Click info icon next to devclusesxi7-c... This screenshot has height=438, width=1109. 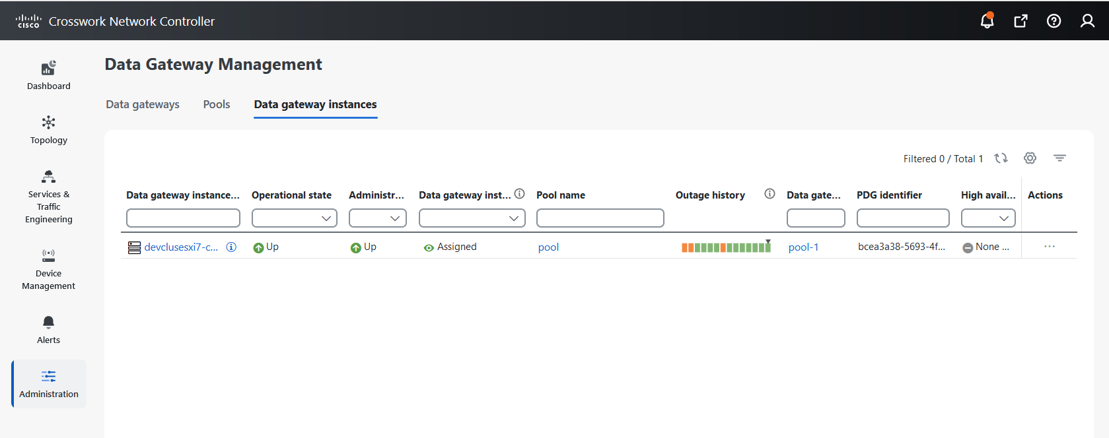coord(231,247)
